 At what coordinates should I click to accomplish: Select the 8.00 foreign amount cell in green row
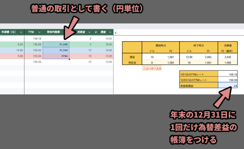point(12,44)
